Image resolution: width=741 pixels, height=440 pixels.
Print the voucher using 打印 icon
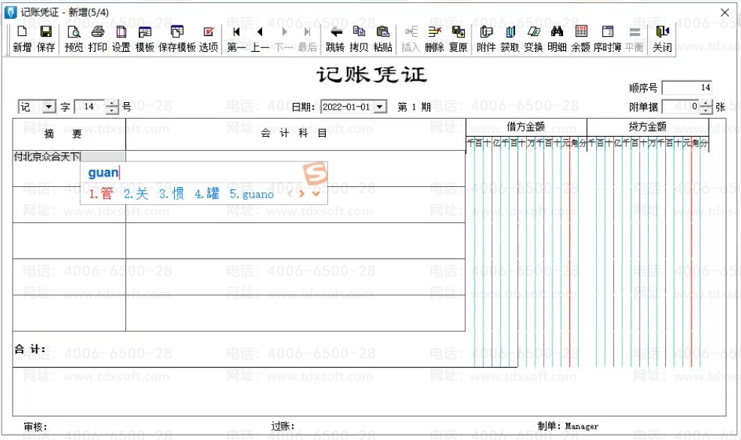click(98, 38)
